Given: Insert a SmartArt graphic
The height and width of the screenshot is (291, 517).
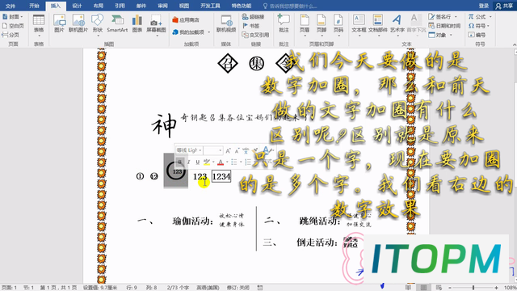Looking at the screenshot, I should (x=117, y=23).
